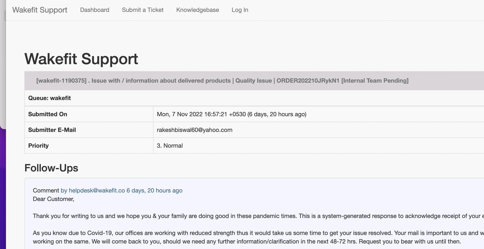Click the paragraph starting As you know due
Screen dimensions: 484x249
pos(258,237)
